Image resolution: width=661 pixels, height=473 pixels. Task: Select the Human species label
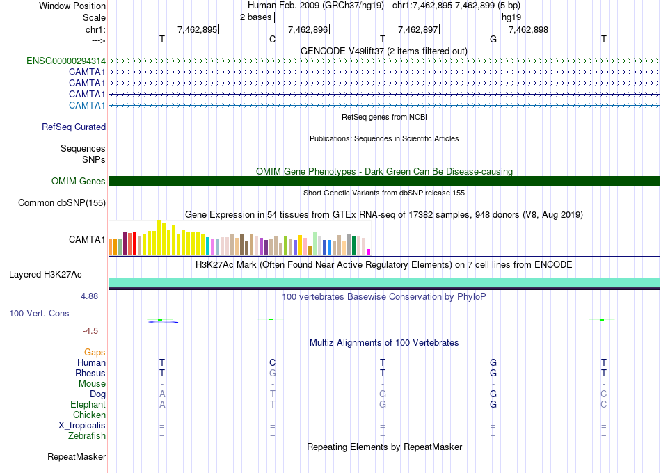point(91,363)
